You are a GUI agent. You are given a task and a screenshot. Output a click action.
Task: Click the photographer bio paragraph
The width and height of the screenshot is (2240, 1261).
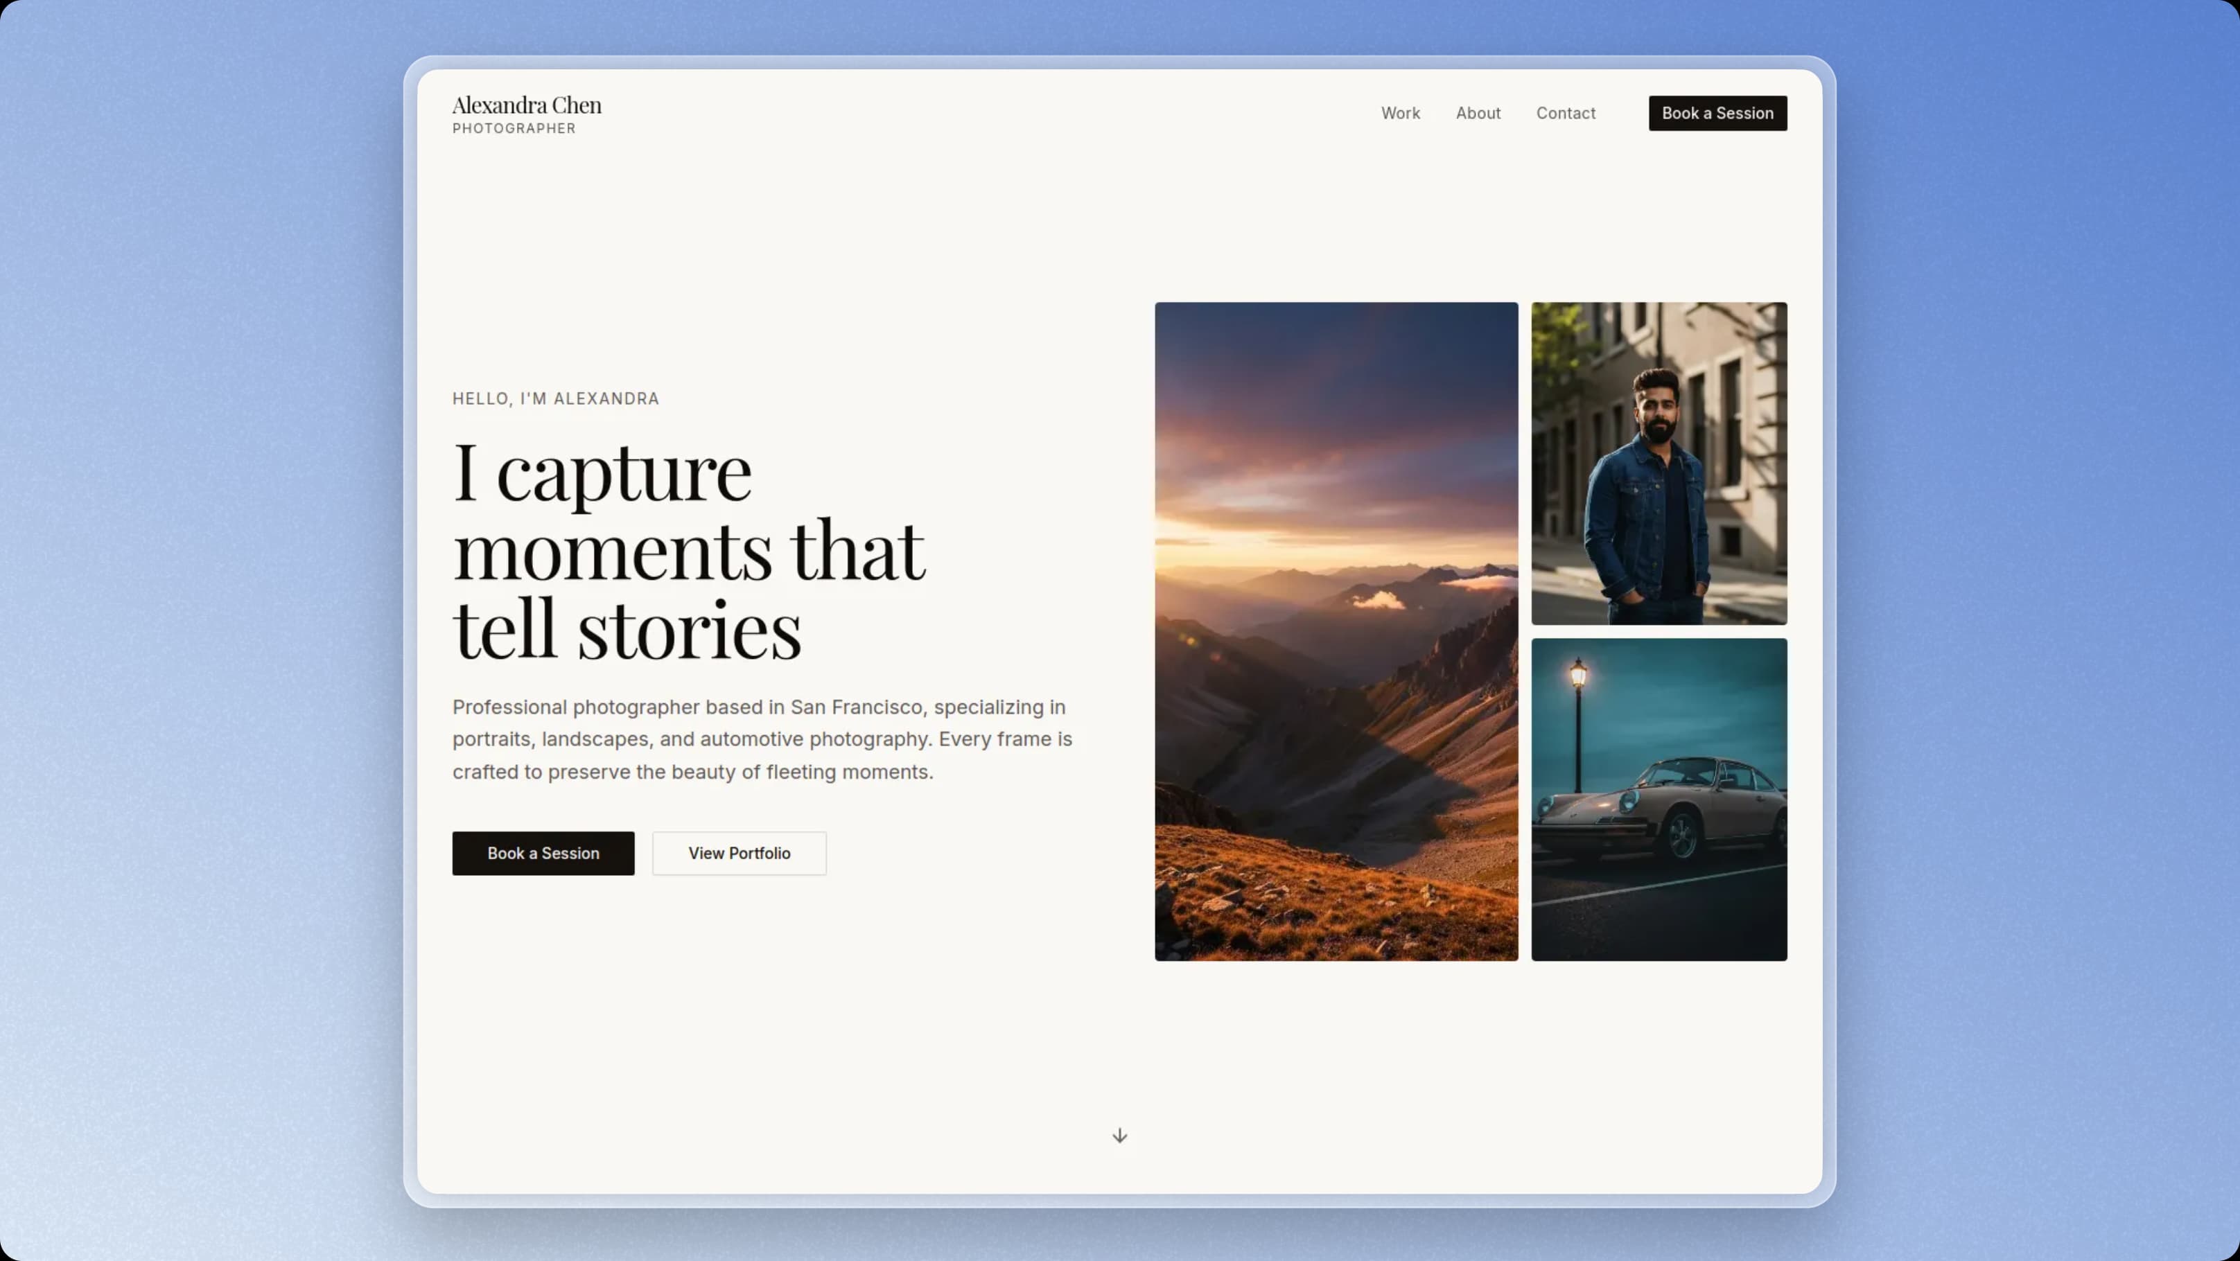[x=762, y=739]
